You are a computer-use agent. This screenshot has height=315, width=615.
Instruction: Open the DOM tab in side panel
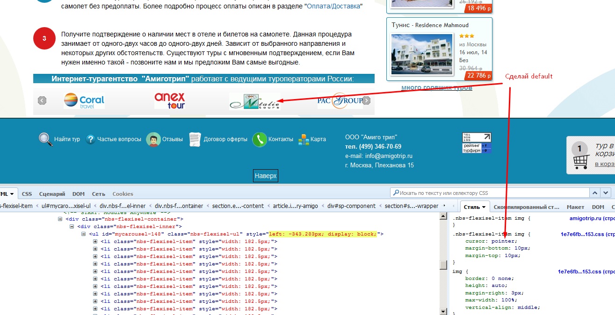click(598, 207)
